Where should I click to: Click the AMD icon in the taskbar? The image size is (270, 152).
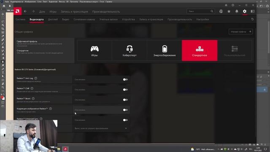point(65,149)
